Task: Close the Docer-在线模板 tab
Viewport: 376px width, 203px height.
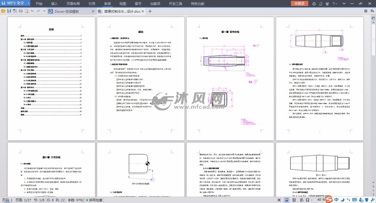Action: (93, 11)
